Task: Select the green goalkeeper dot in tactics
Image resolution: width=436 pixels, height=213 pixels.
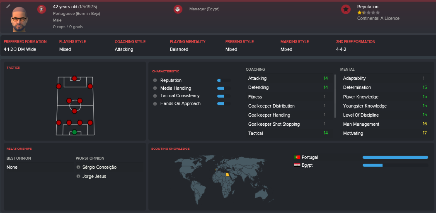Action: (74, 132)
